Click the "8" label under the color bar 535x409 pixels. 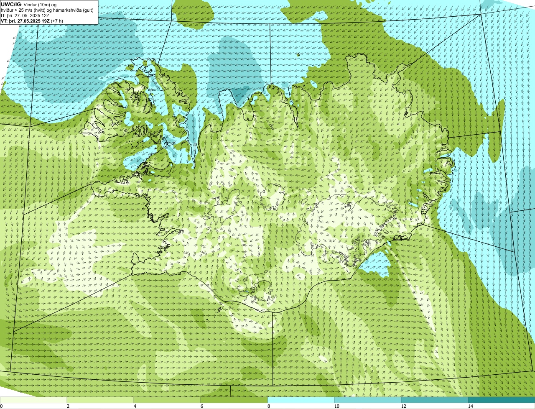268,406
